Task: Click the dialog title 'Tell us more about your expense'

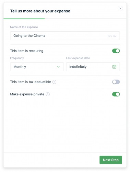Action: [40, 11]
